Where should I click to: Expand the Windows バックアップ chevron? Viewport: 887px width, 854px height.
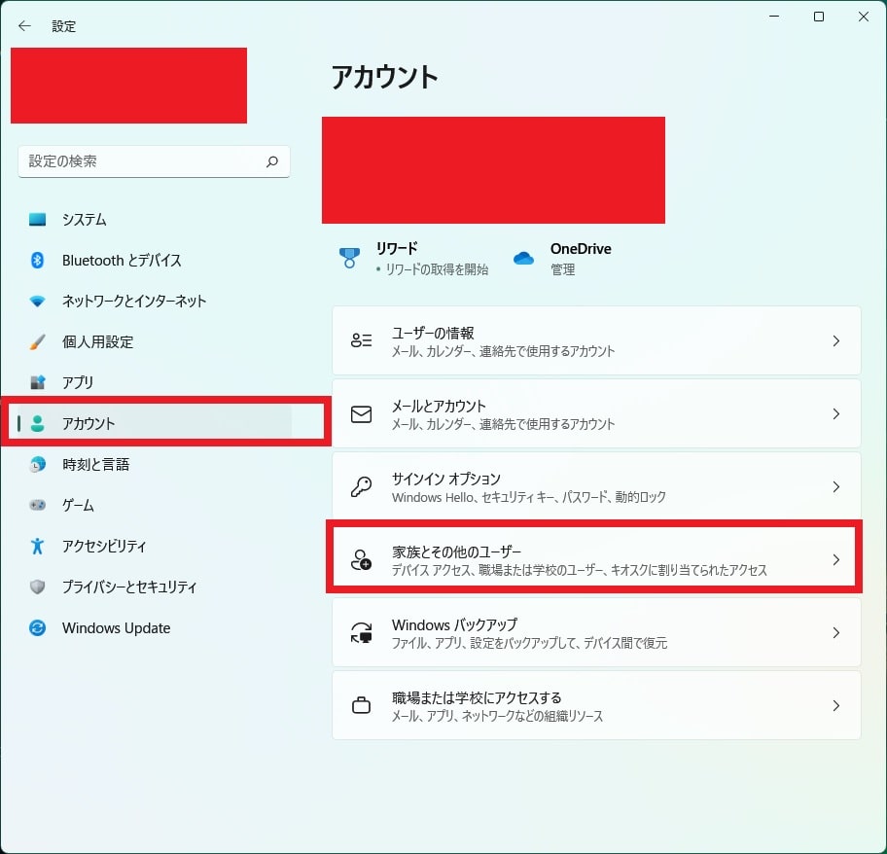pos(836,633)
